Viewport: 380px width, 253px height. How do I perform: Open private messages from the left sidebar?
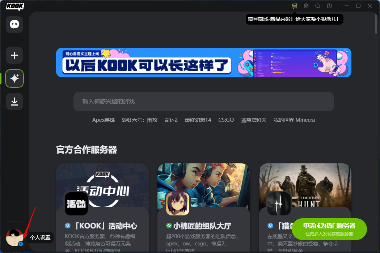pos(14,25)
